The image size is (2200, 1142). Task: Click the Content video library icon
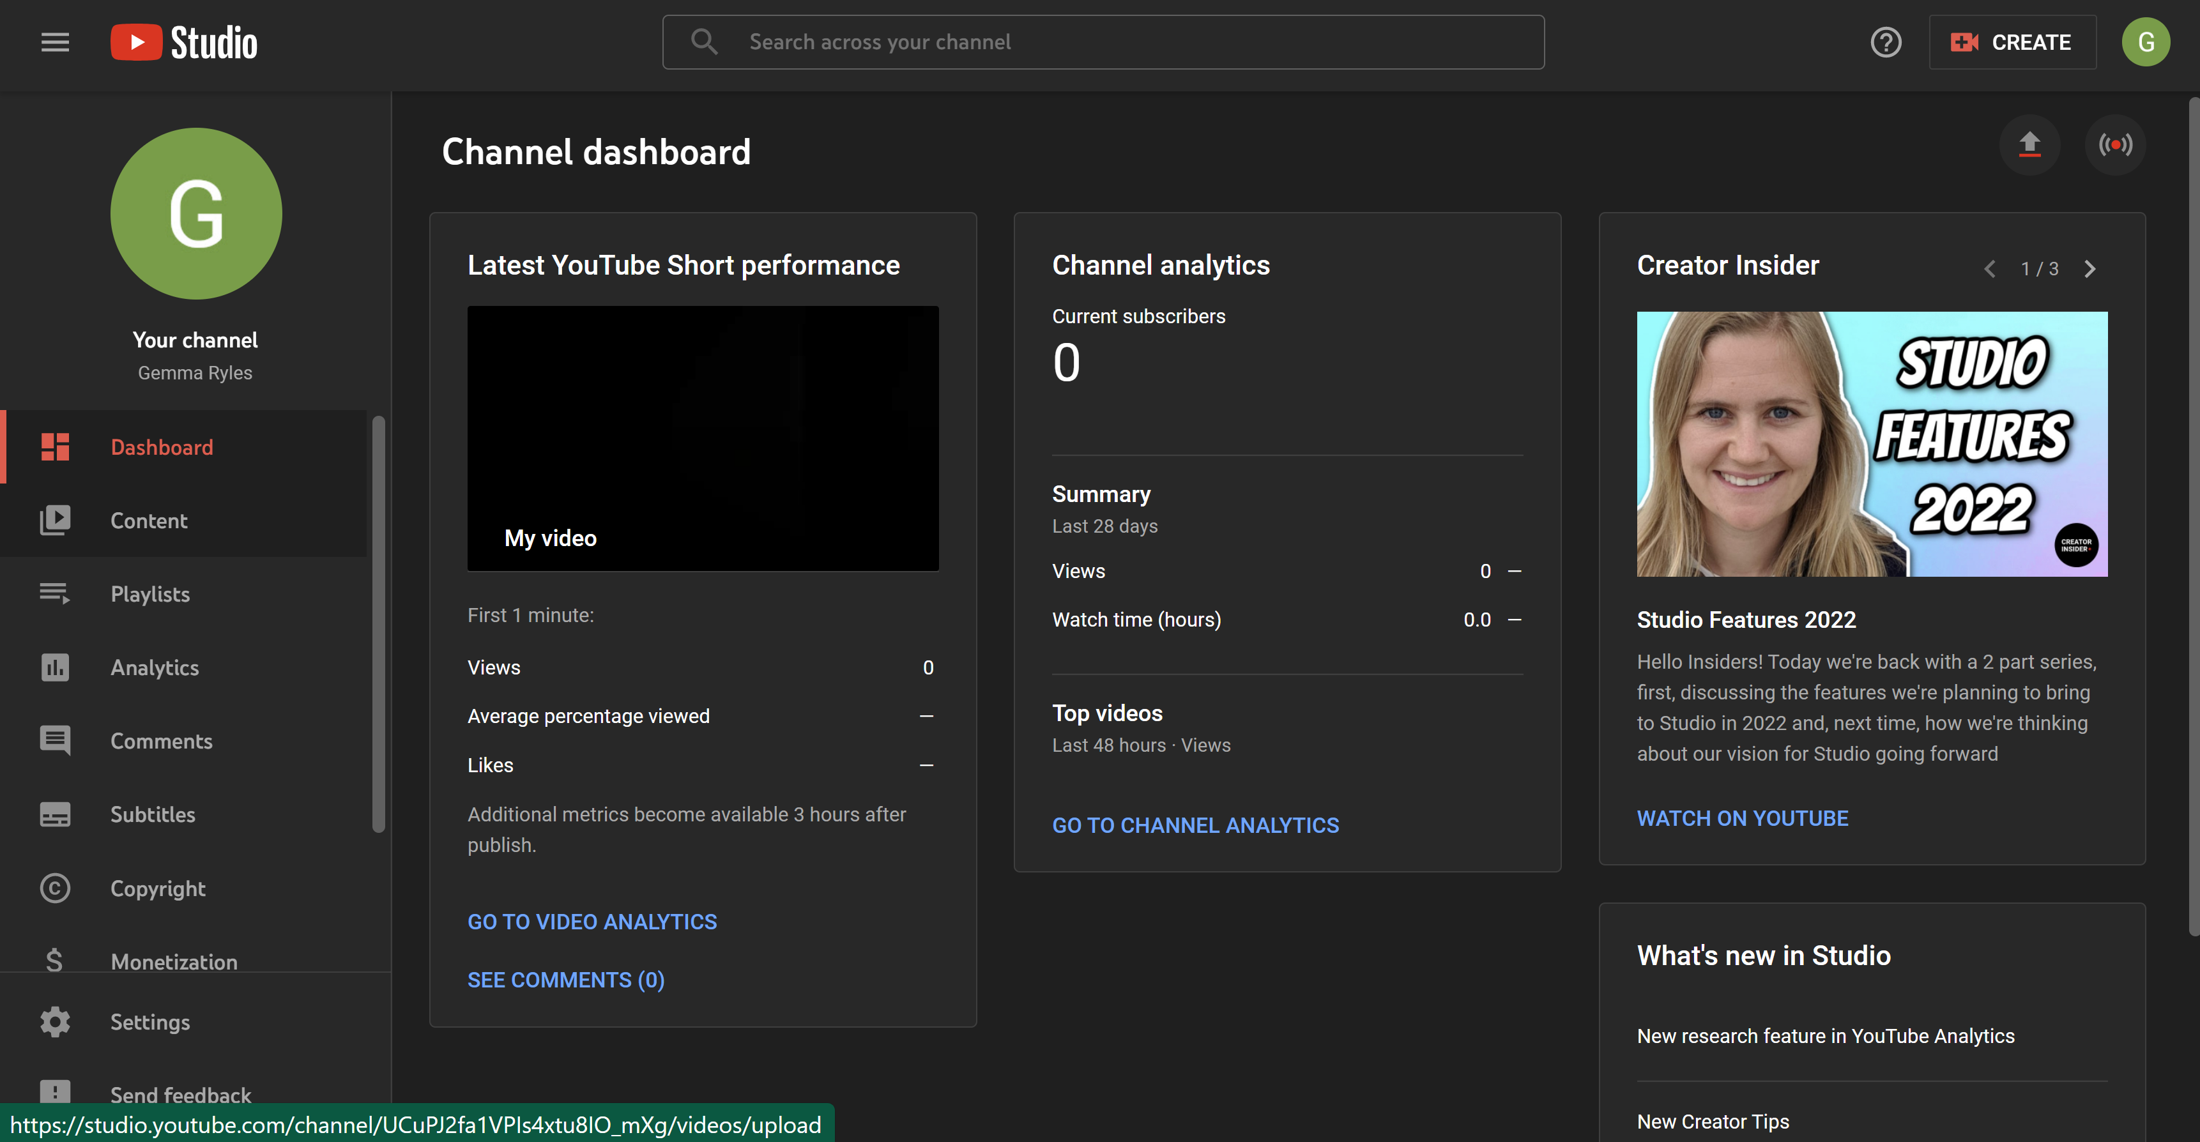(55, 520)
